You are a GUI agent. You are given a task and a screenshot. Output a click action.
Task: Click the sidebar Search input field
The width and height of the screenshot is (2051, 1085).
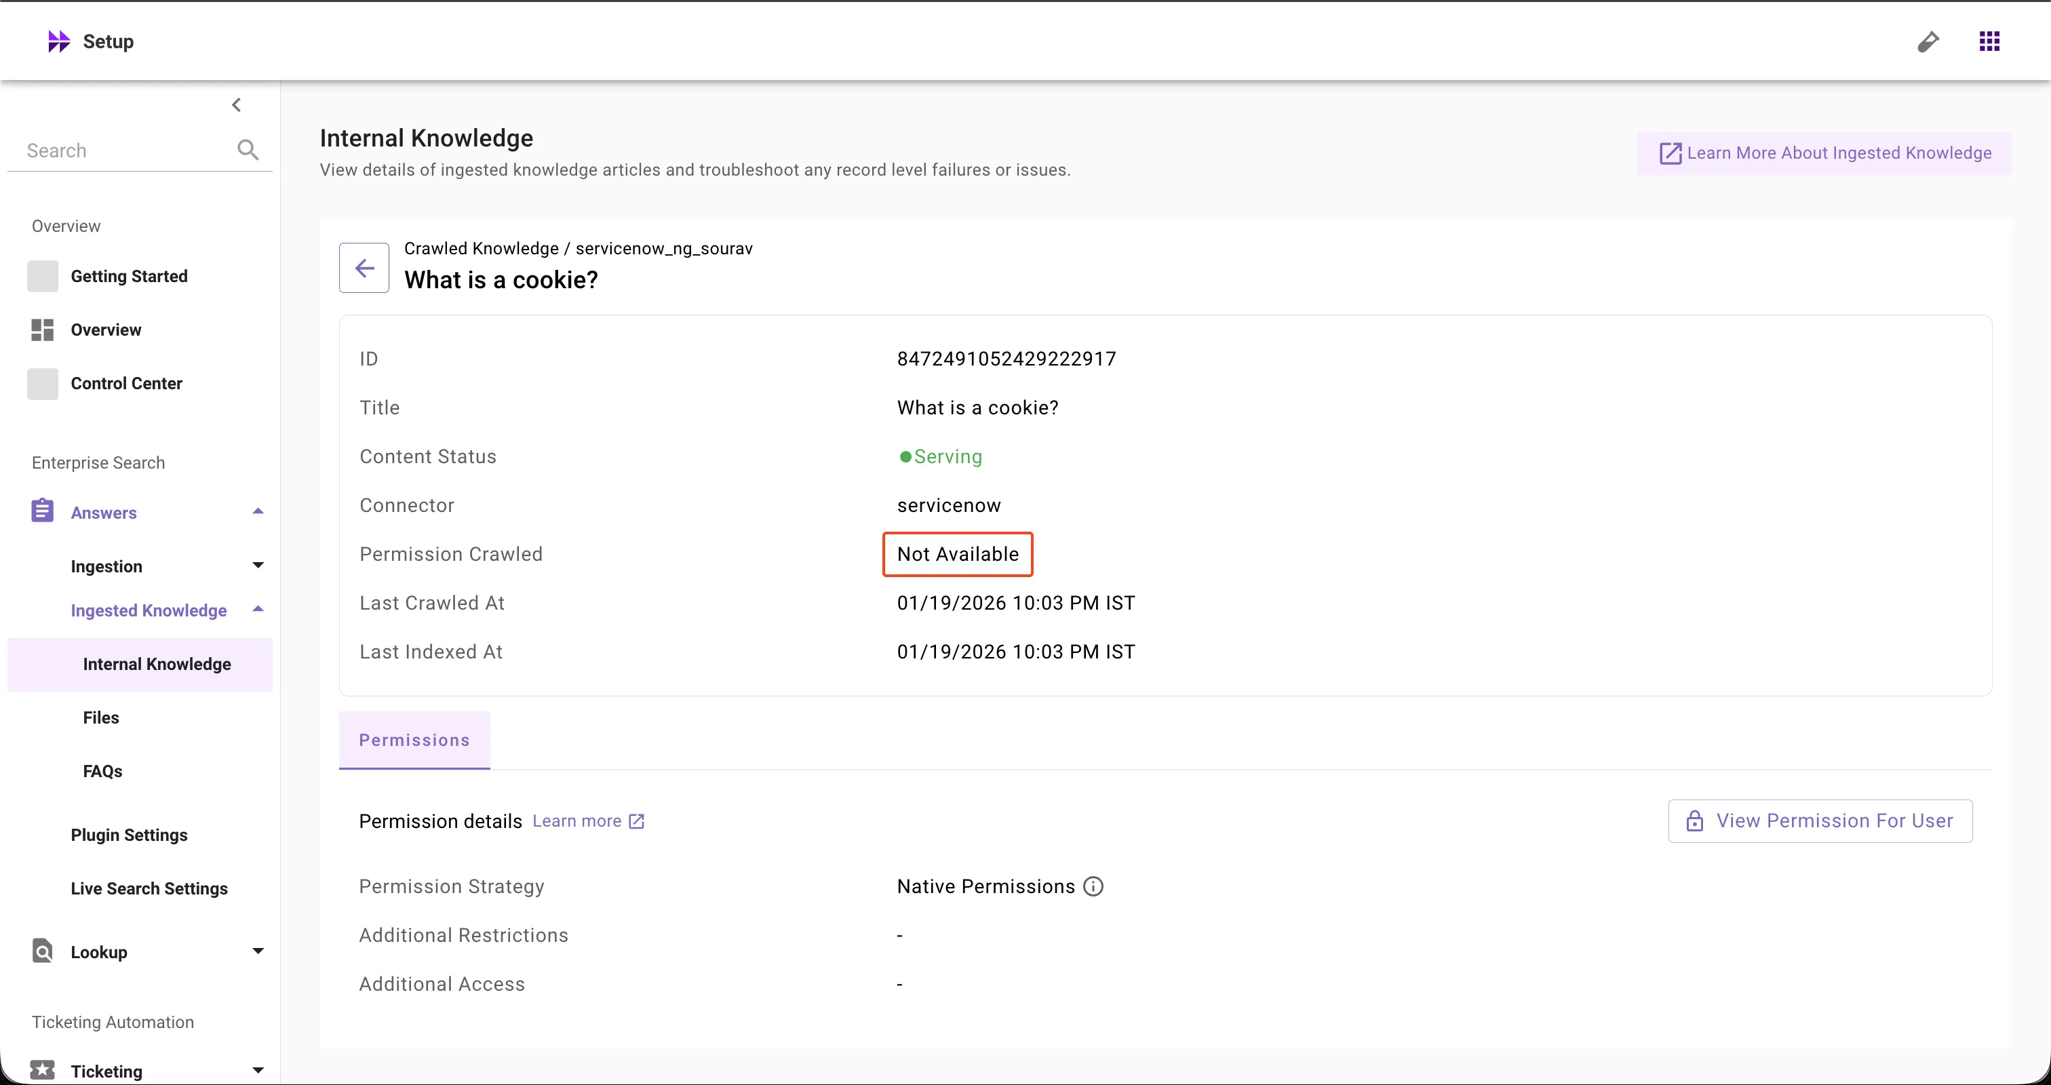119,151
